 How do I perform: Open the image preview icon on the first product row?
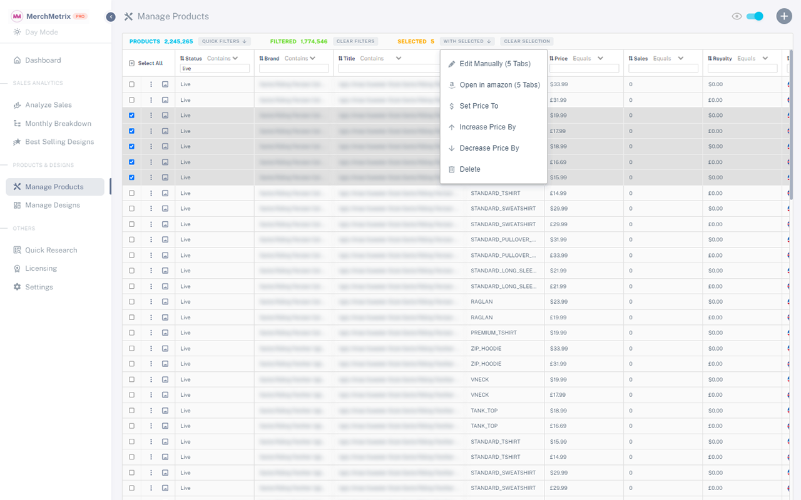click(165, 84)
